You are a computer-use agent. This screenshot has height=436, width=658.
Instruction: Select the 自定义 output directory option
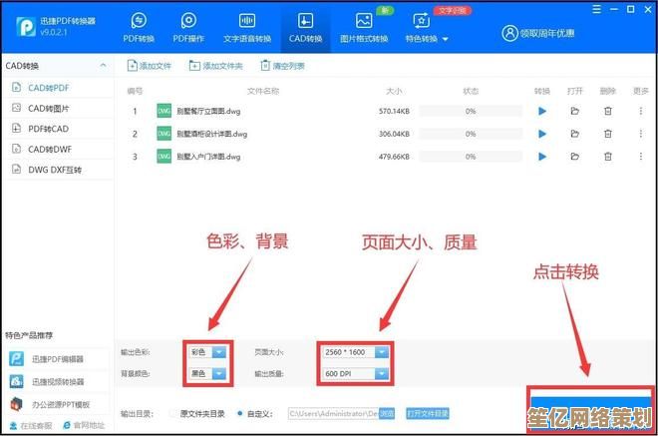(x=242, y=412)
